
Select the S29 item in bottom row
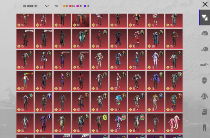62,136
